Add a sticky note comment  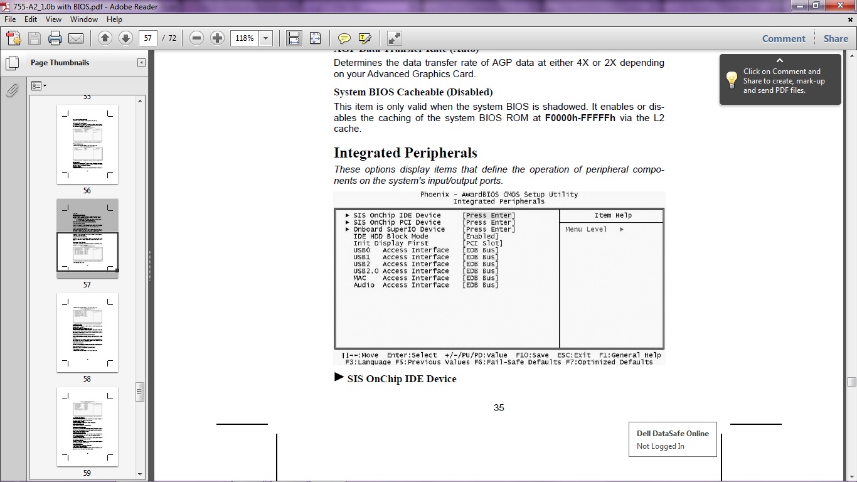[x=344, y=38]
